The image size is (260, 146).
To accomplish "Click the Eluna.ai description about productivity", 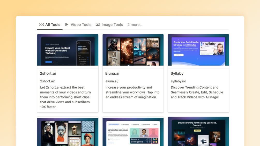I will [x=132, y=92].
